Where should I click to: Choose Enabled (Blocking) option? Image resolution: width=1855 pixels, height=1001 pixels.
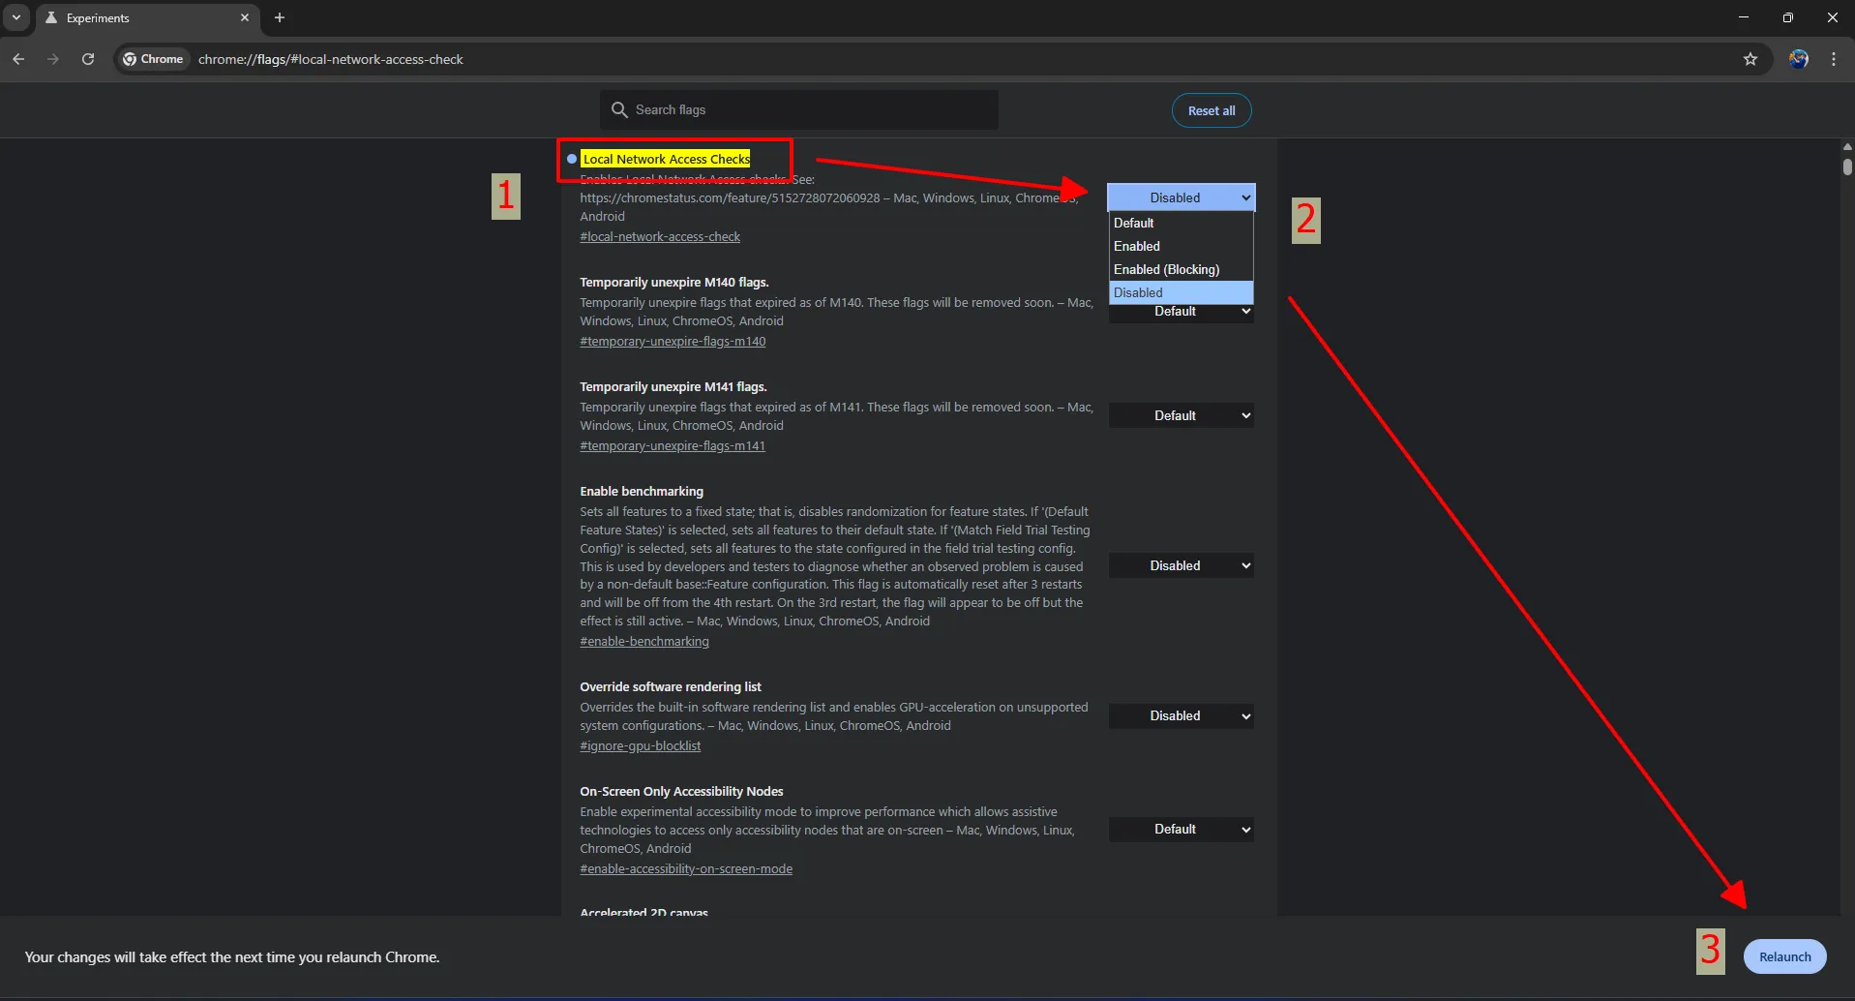[1166, 269]
